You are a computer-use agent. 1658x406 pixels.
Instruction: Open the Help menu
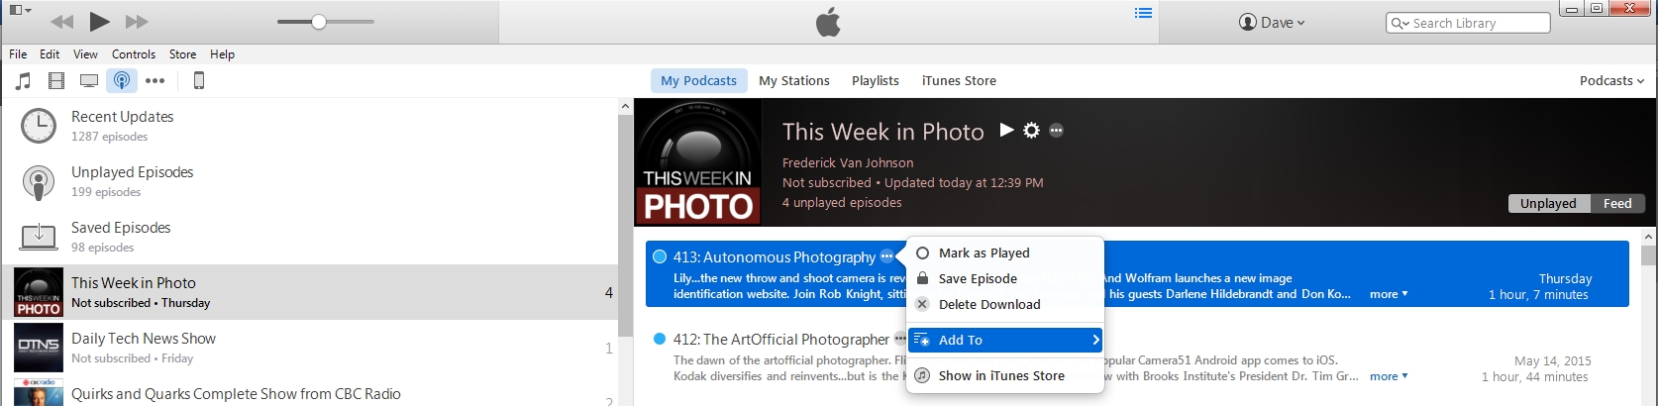[222, 54]
